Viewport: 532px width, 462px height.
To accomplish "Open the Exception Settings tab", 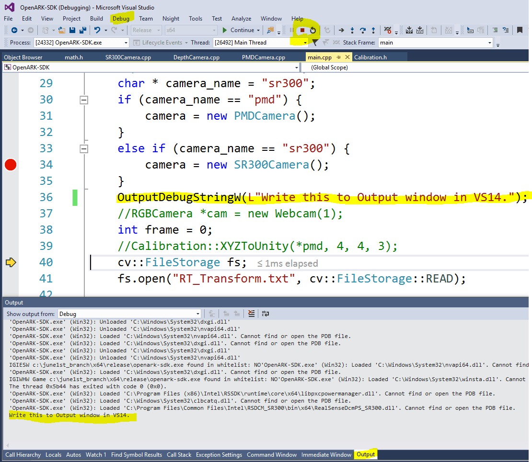I will (219, 454).
